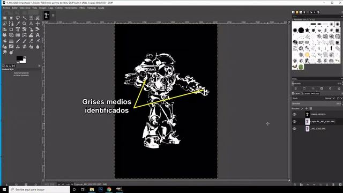Select the Scissors Select tool
343x193 pixels.
point(38,18)
